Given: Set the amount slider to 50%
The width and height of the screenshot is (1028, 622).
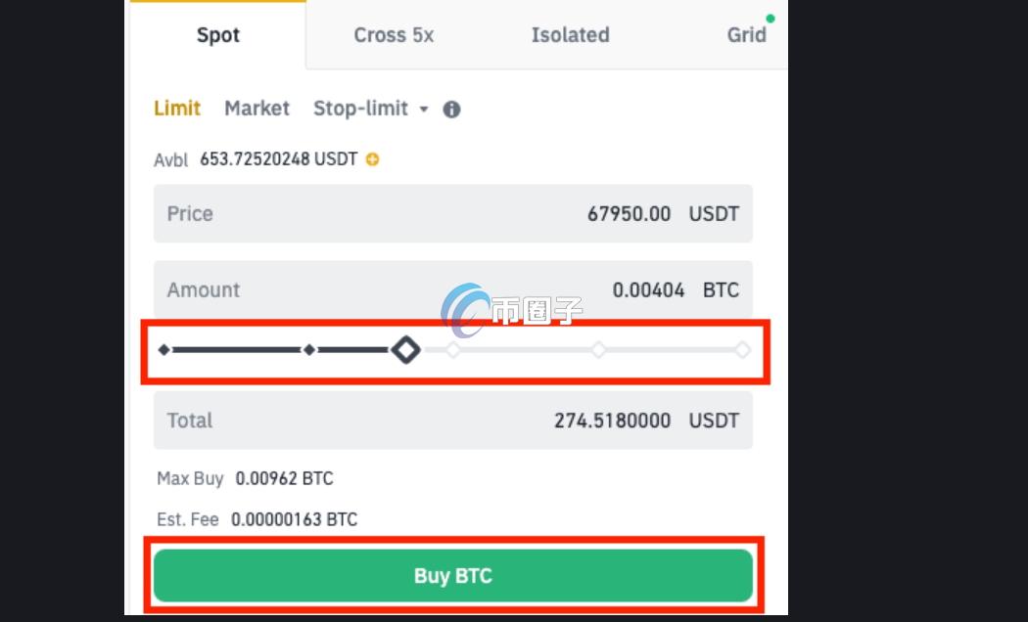Looking at the screenshot, I should point(453,349).
